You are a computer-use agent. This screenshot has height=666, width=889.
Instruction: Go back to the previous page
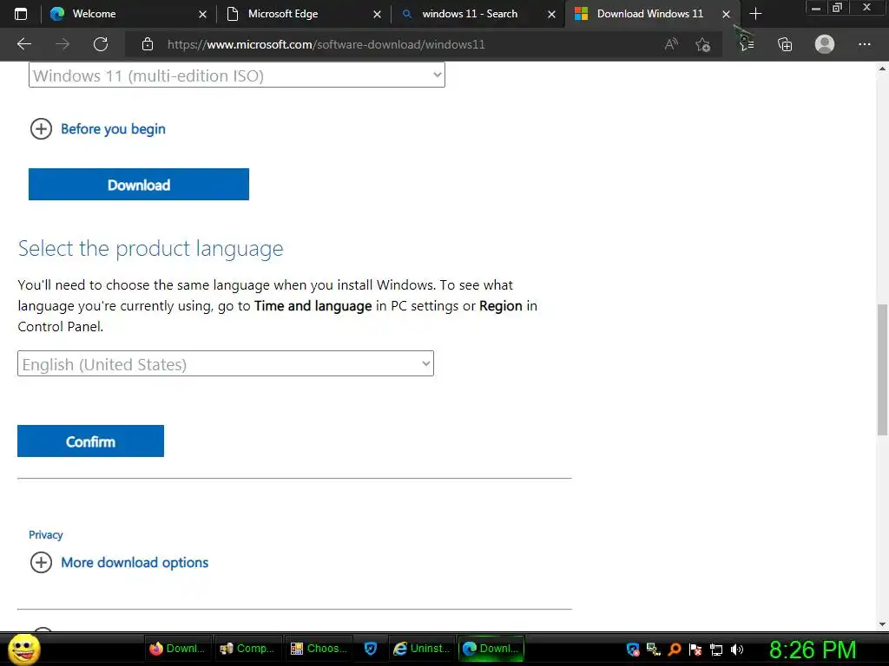coord(24,44)
